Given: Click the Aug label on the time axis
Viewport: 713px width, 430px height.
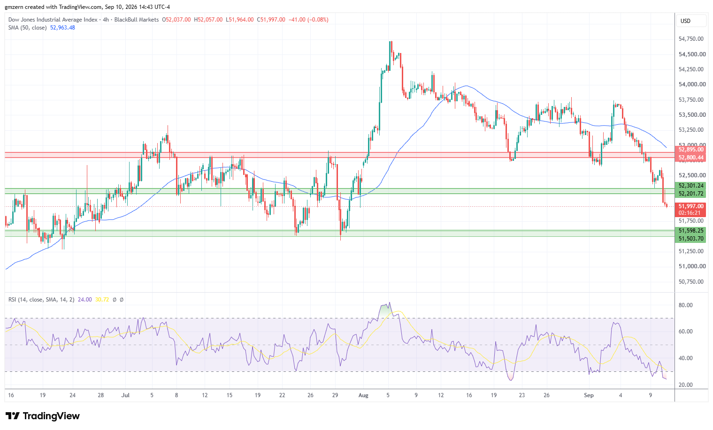Looking at the screenshot, I should (x=363, y=395).
